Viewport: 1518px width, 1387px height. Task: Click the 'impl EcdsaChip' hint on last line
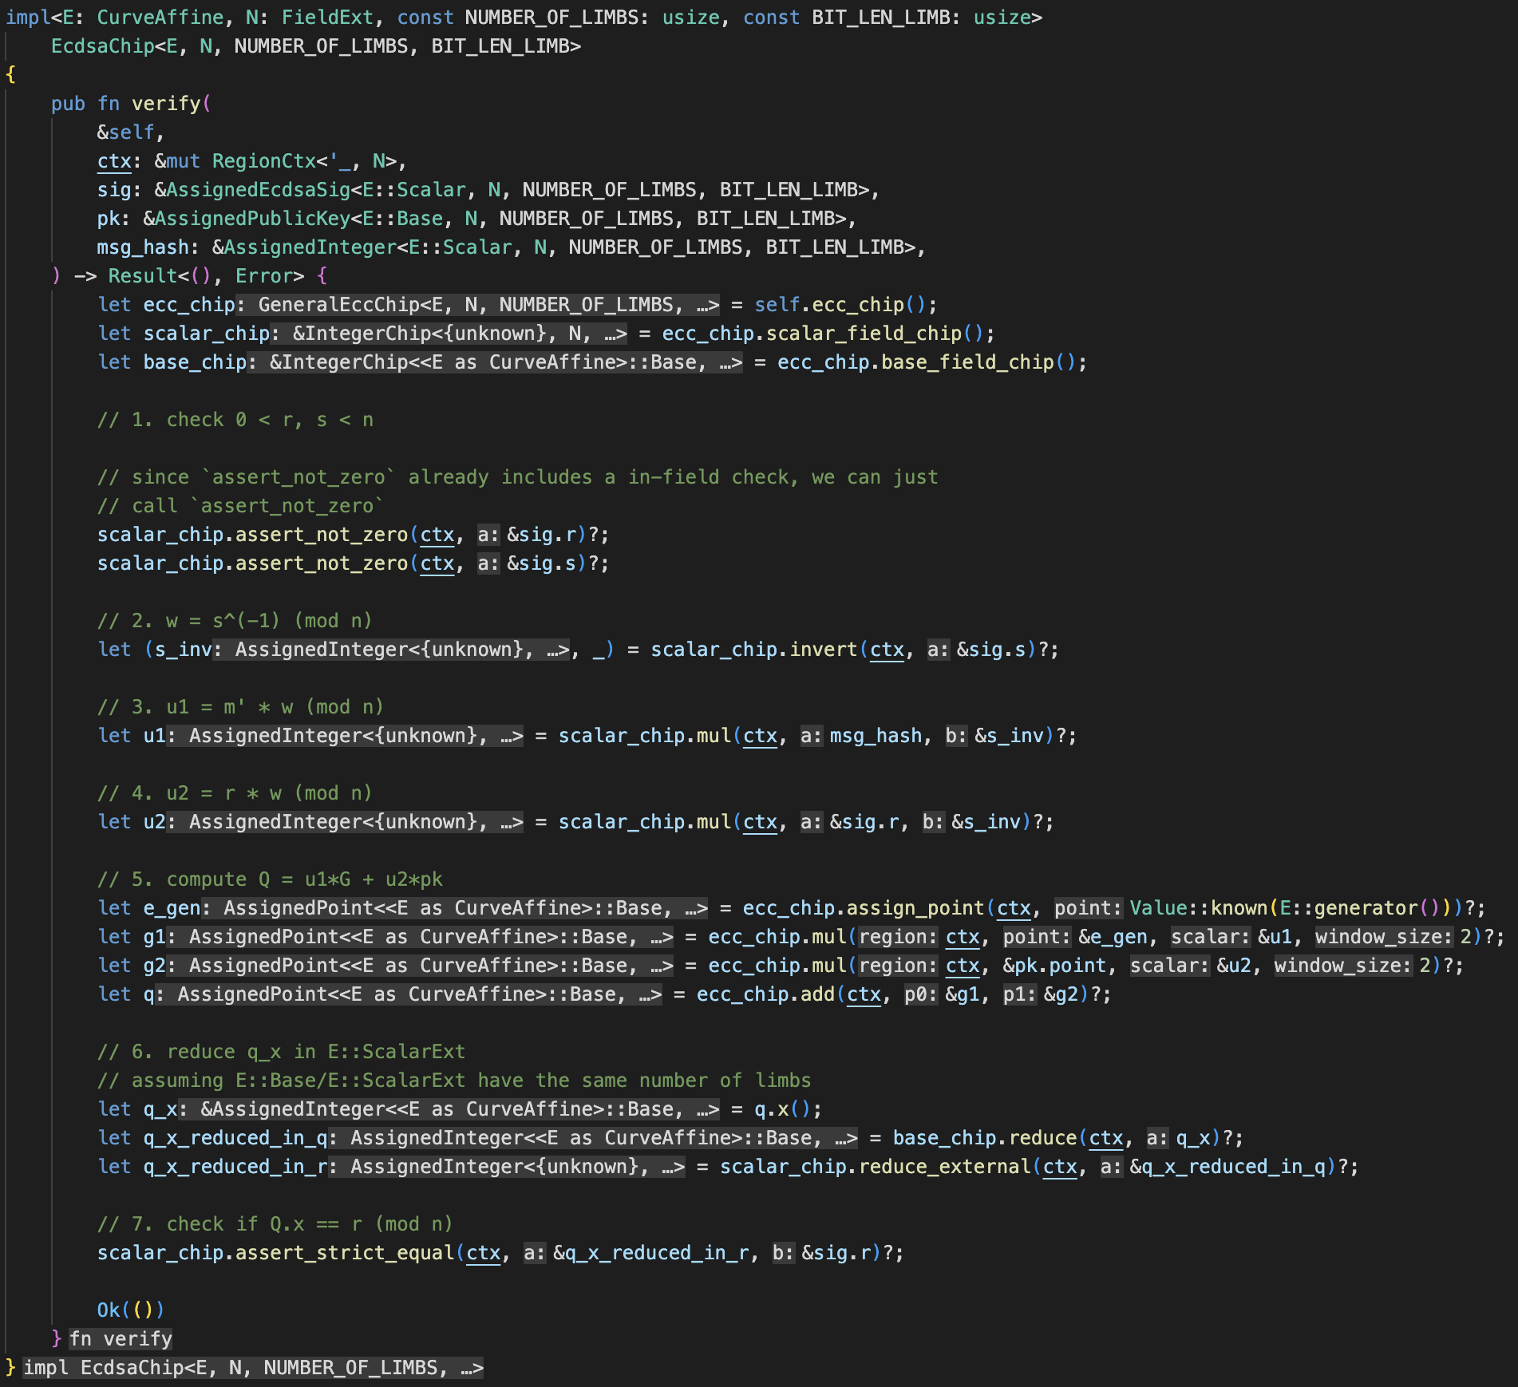253,1368
